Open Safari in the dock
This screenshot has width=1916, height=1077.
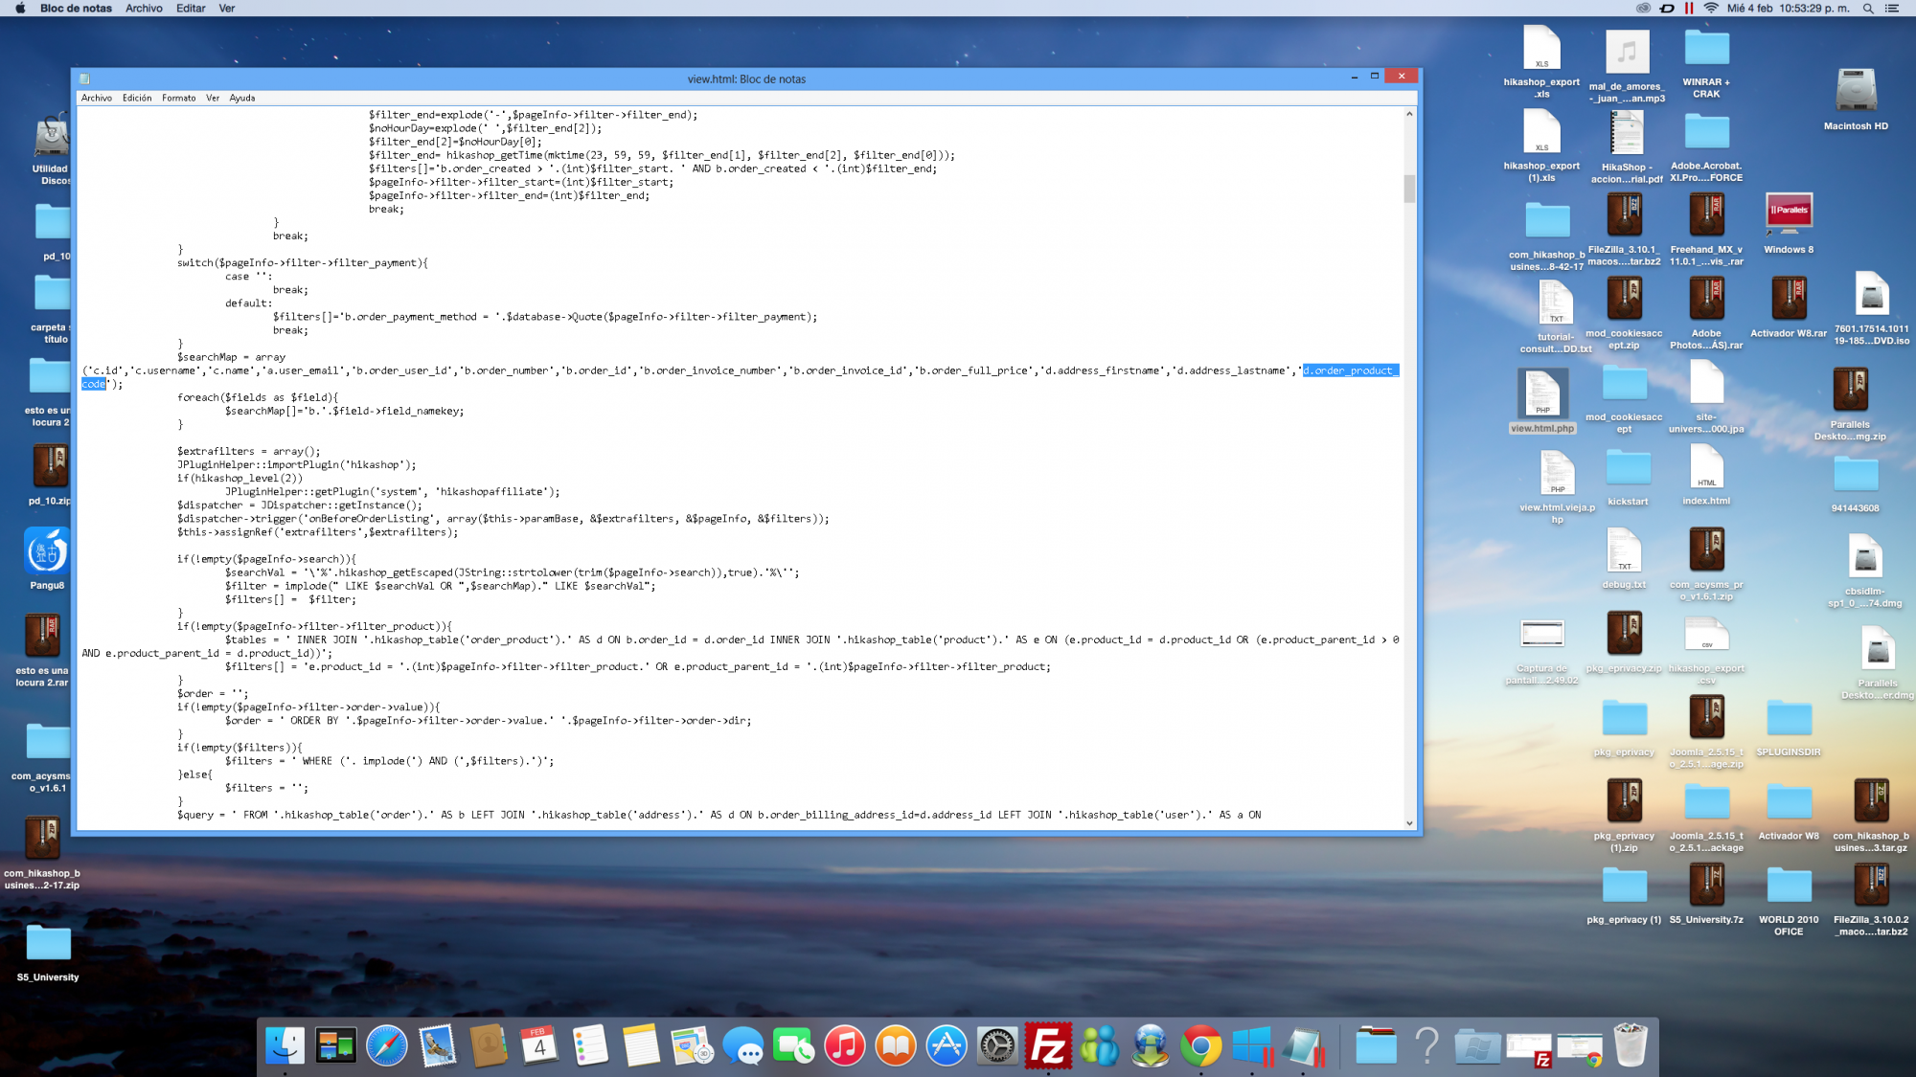(x=387, y=1045)
